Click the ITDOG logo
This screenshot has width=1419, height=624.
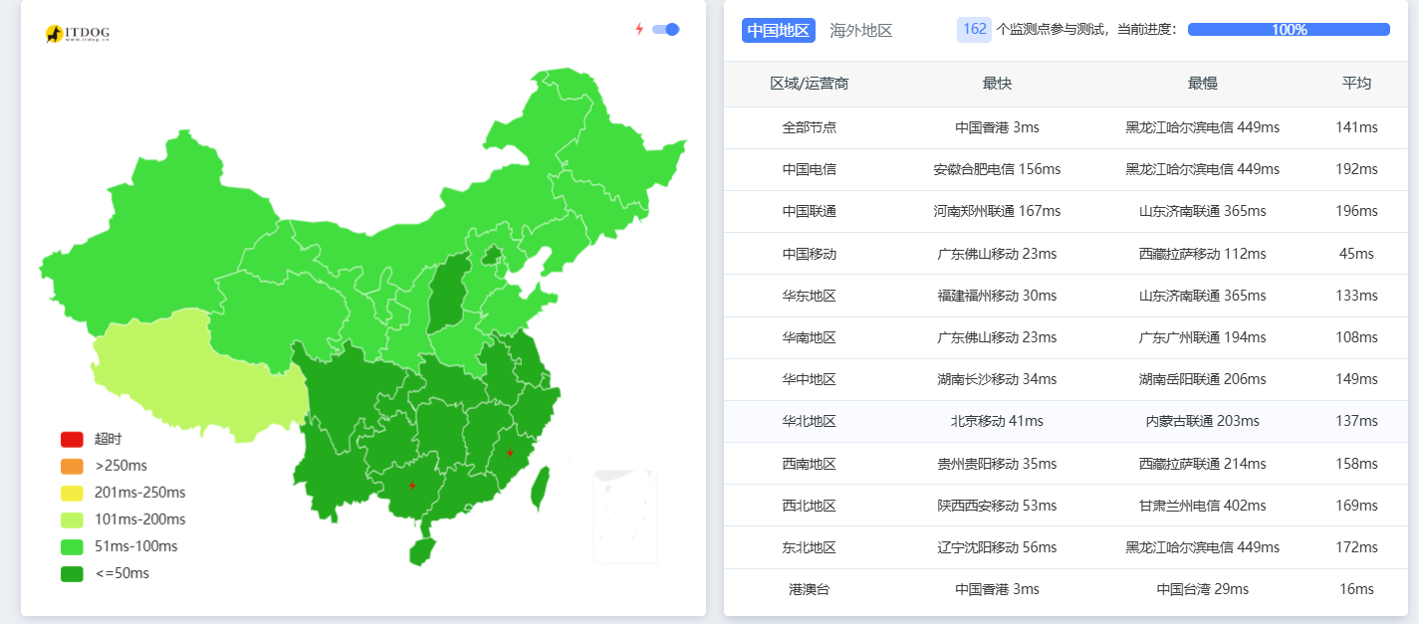[77, 34]
